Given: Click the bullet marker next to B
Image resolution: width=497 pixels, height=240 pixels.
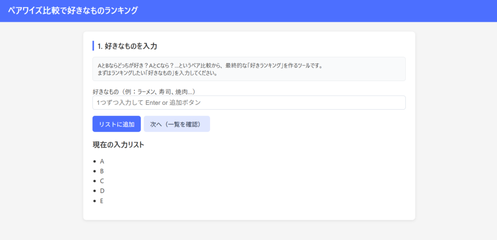Looking at the screenshot, I should tap(94, 171).
